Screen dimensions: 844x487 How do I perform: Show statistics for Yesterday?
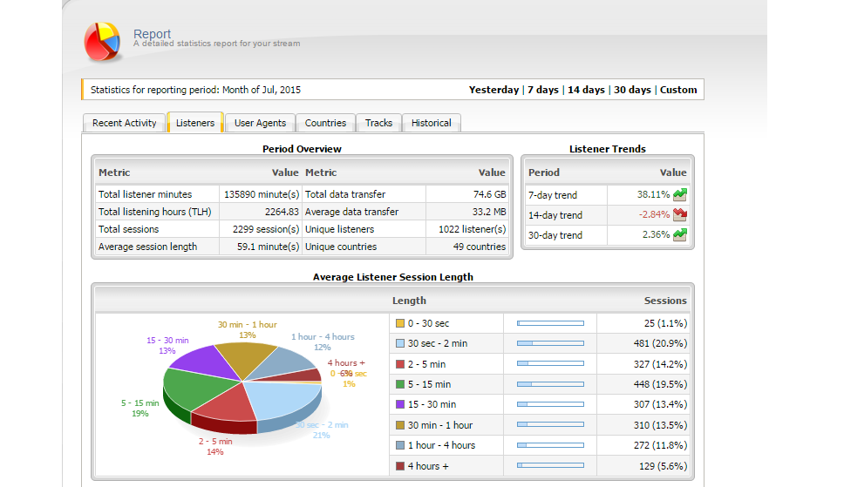[x=493, y=90]
